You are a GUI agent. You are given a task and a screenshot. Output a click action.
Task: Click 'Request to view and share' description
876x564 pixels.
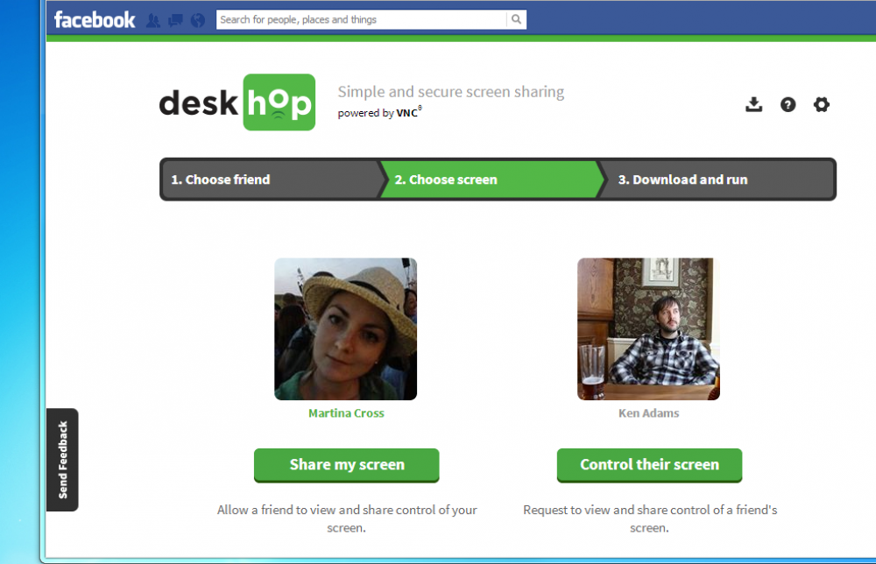pos(650,518)
